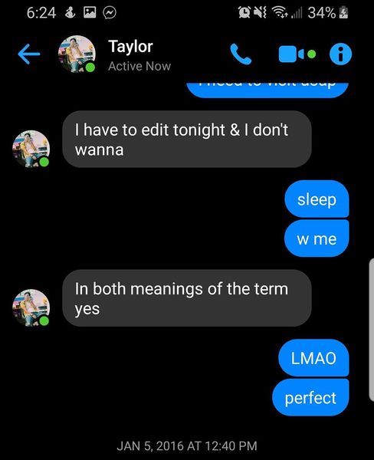
Task: Open Taylor's profile picture in header
Action: coord(77,54)
